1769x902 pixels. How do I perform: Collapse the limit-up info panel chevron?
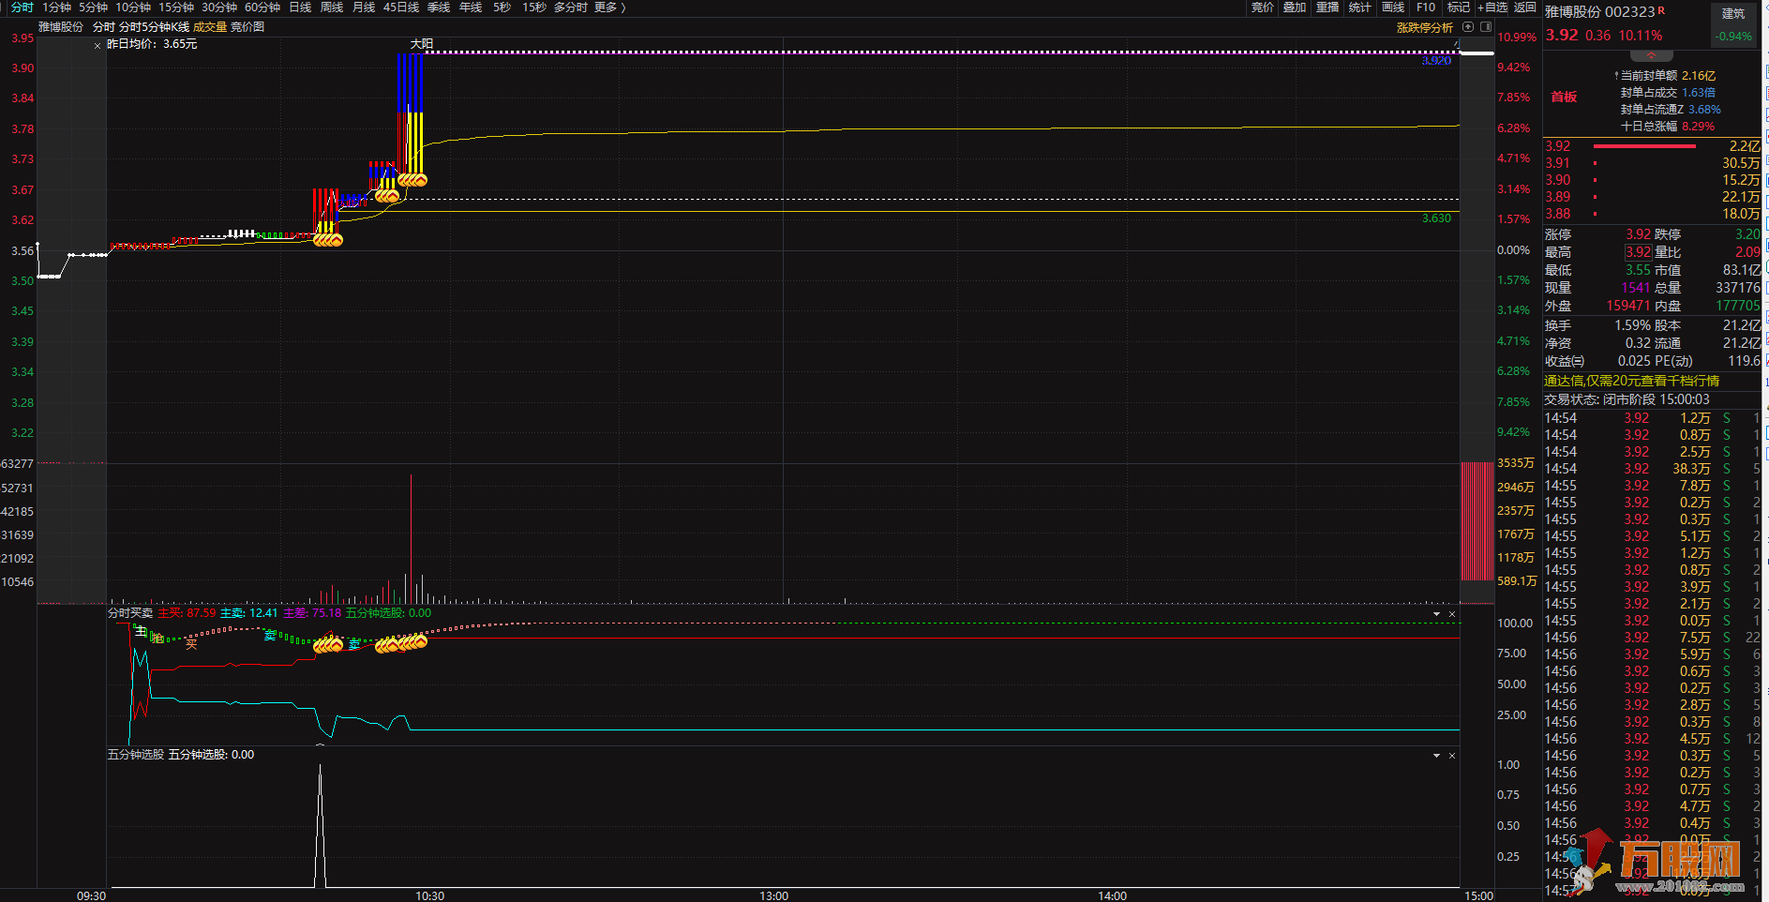pos(1651,55)
